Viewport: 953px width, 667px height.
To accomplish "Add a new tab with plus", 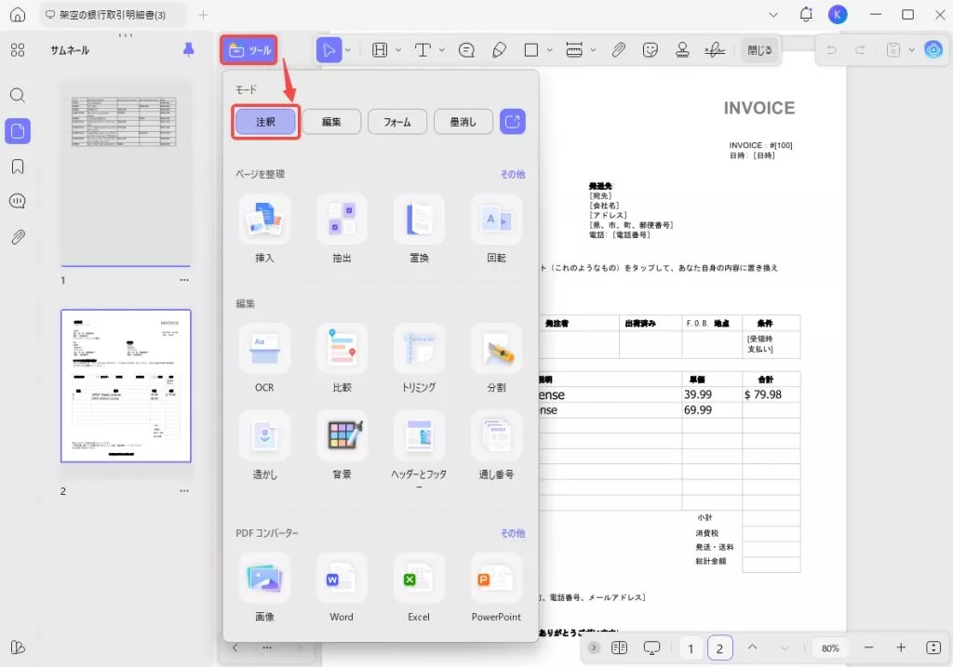I will point(203,15).
